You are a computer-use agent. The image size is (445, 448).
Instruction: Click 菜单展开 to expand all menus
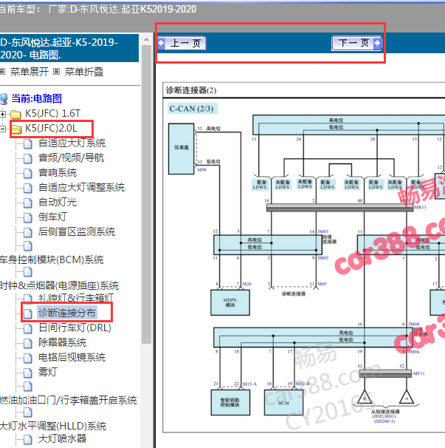[30, 72]
